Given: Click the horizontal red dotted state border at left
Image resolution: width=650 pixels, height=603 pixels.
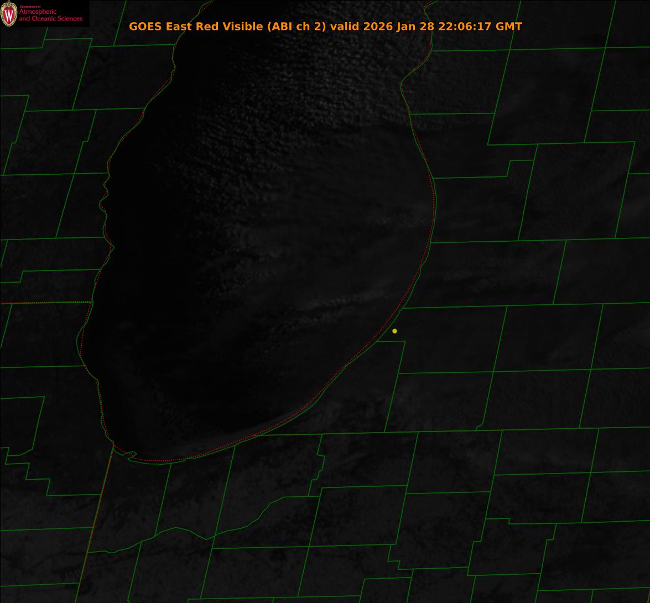Looking at the screenshot, I should click(x=44, y=302).
